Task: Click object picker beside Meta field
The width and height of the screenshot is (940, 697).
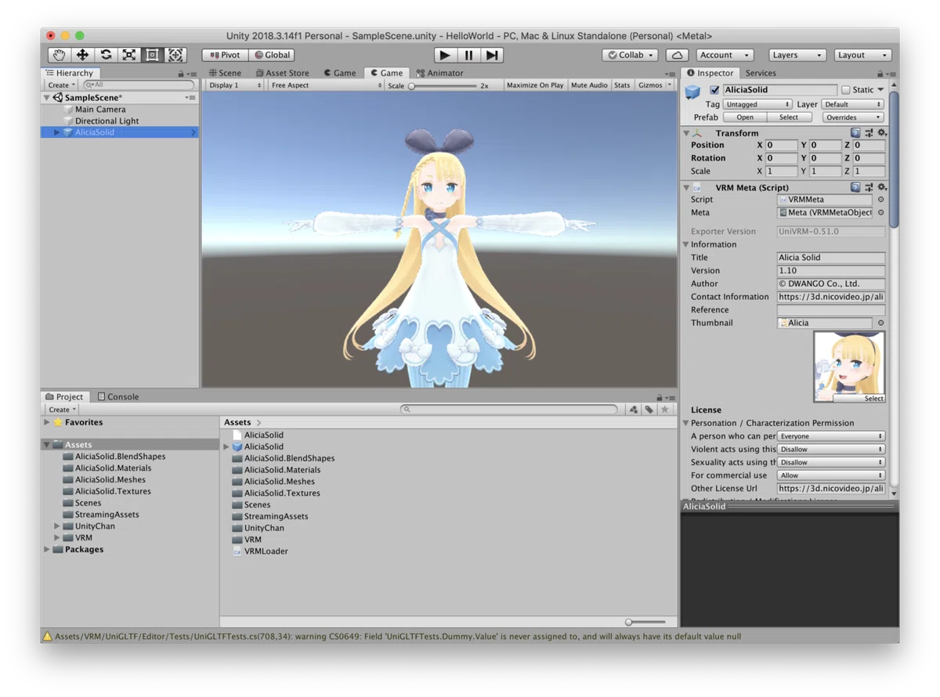Action: coord(880,212)
